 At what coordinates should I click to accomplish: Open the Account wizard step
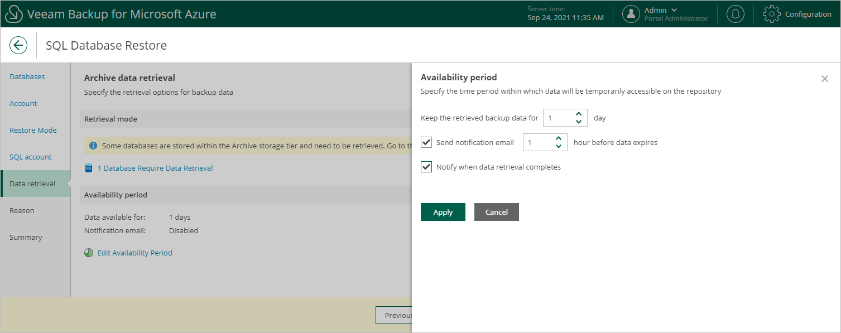point(23,103)
